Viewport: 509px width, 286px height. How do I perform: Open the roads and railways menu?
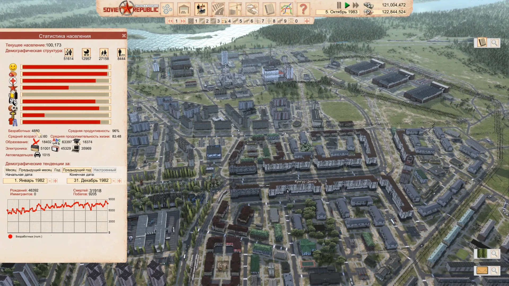coord(218,9)
